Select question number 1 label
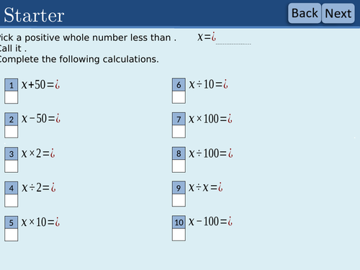This screenshot has height=270, width=360. point(12,85)
